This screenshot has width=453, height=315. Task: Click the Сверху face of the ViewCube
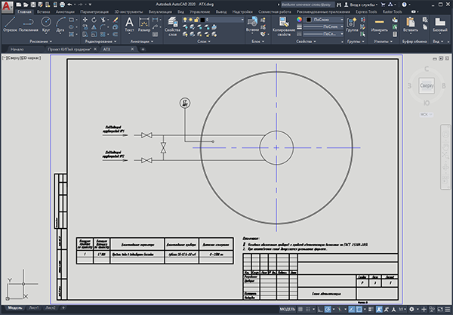coord(427,85)
